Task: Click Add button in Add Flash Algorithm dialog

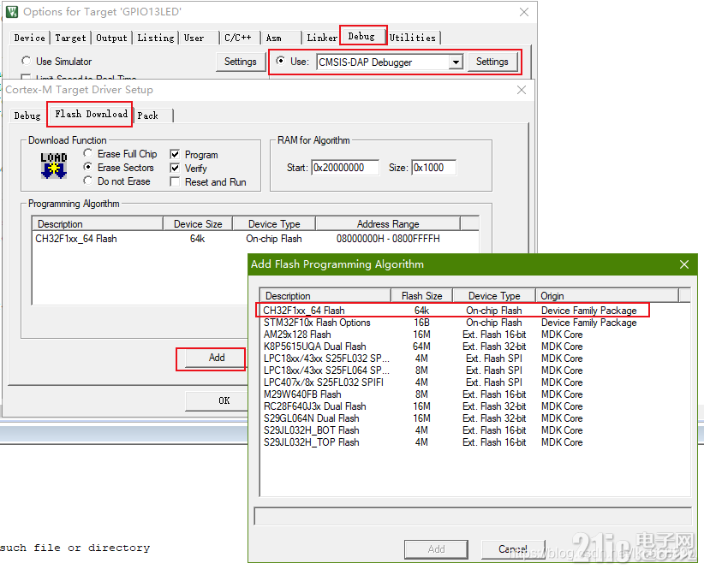Action: coord(436,548)
